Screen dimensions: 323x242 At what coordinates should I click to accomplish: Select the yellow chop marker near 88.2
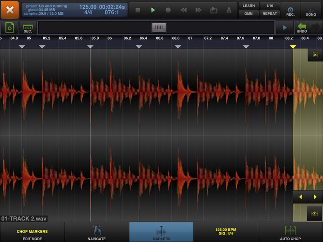pos(293,47)
